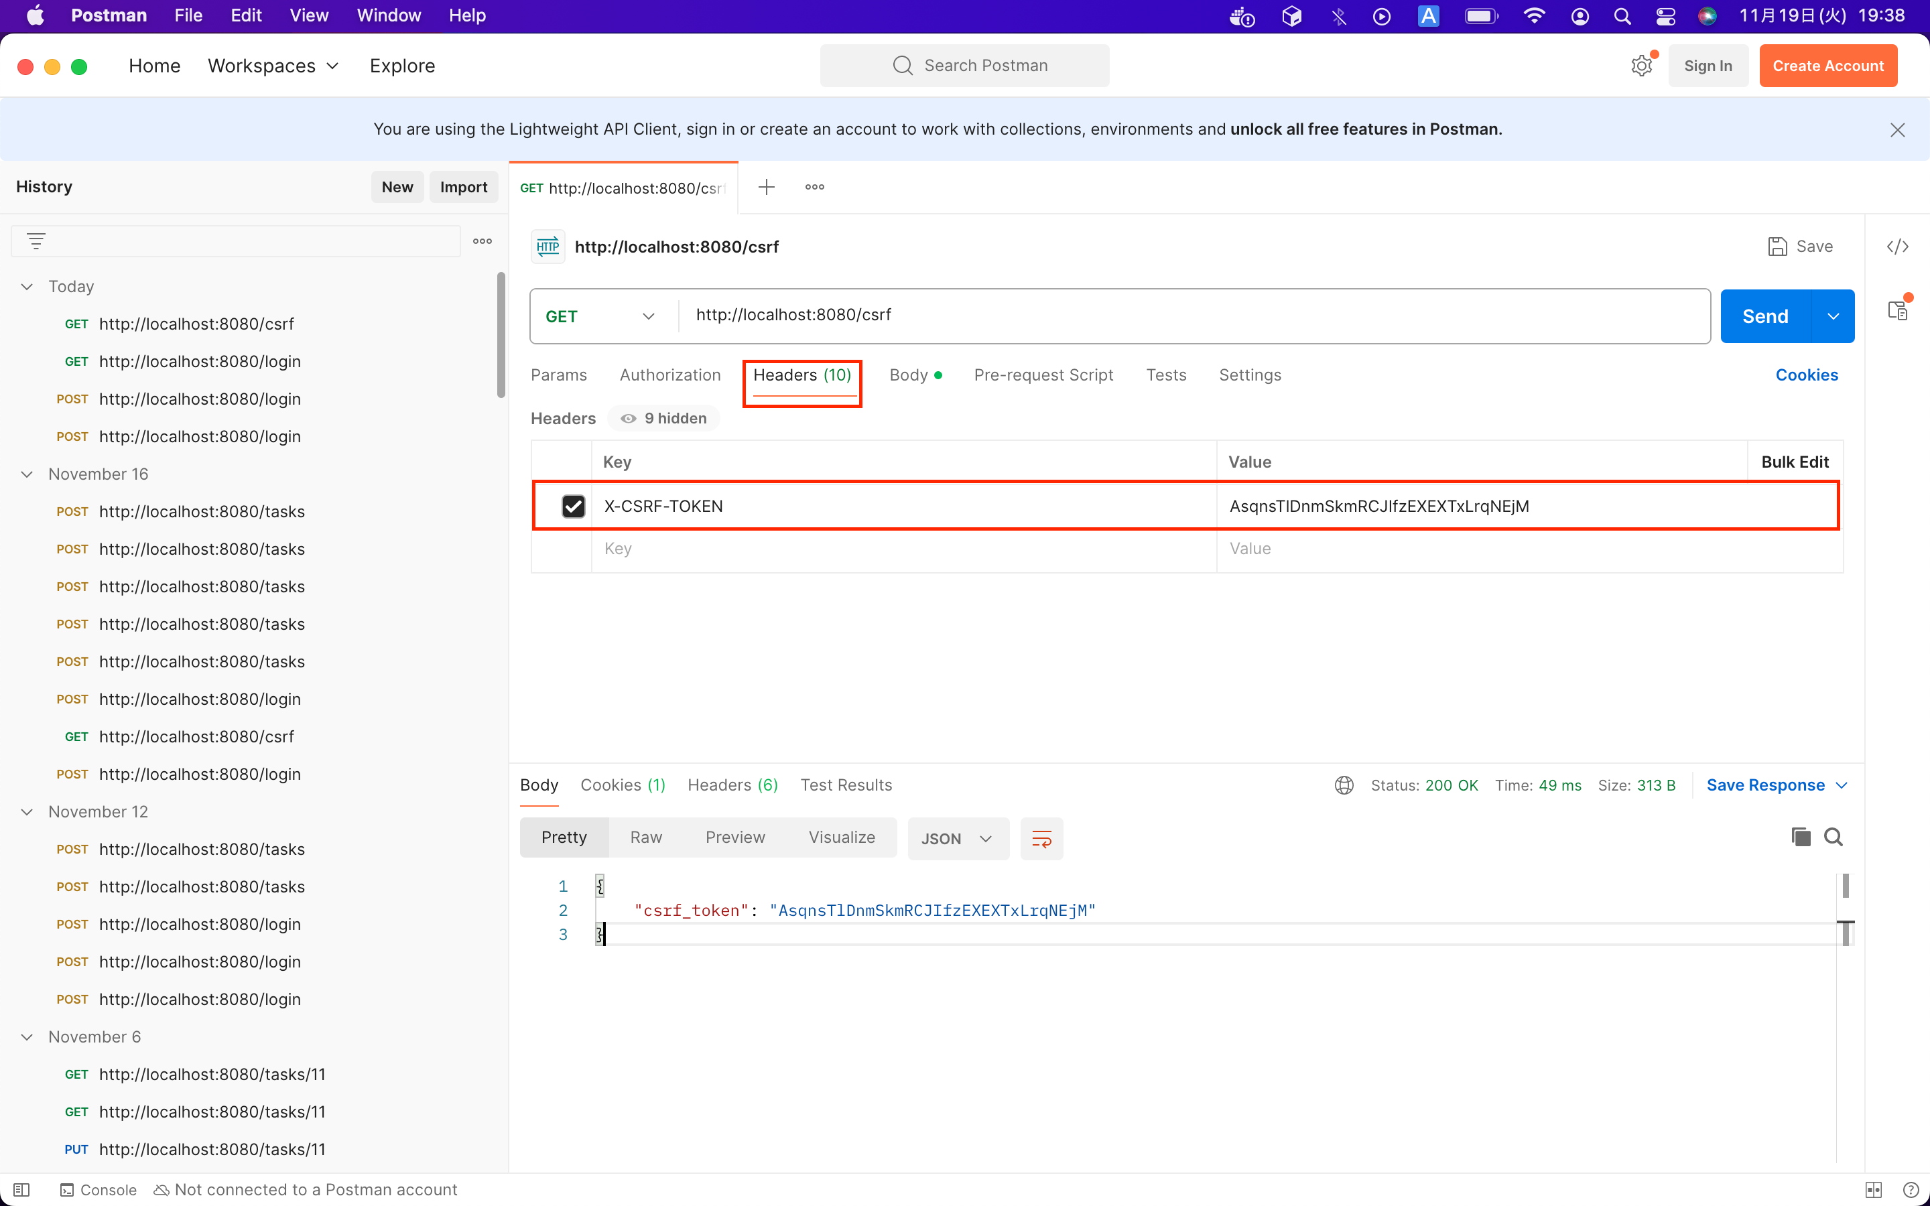
Task: Open the Cookies link
Action: coord(1805,375)
